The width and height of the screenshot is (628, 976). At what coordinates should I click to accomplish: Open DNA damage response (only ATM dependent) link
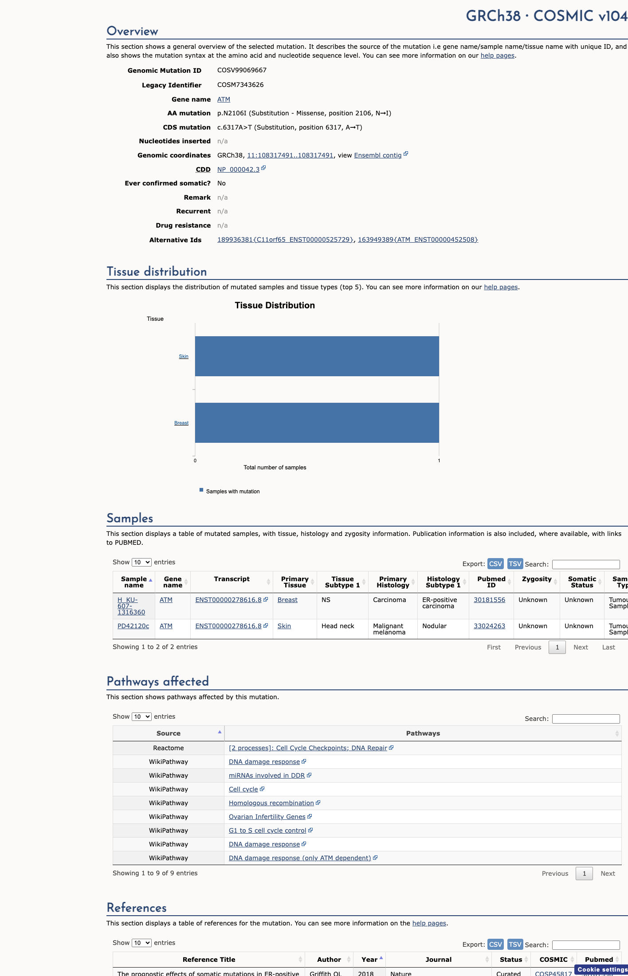click(300, 858)
